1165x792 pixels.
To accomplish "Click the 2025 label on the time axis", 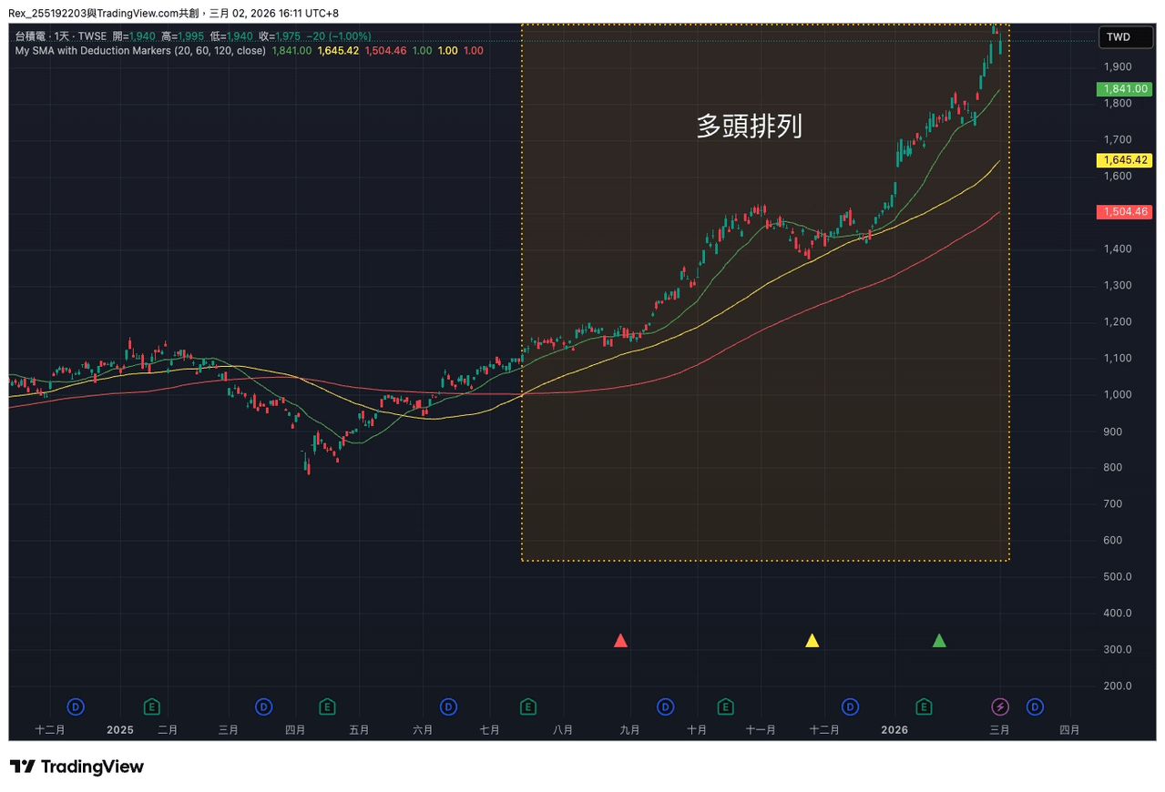I will [x=120, y=730].
